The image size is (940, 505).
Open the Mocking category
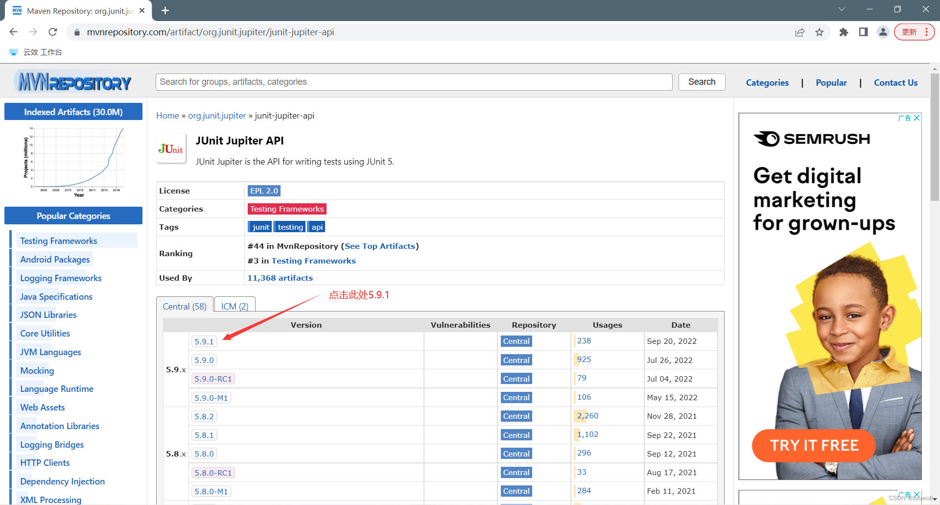pyautogui.click(x=37, y=370)
